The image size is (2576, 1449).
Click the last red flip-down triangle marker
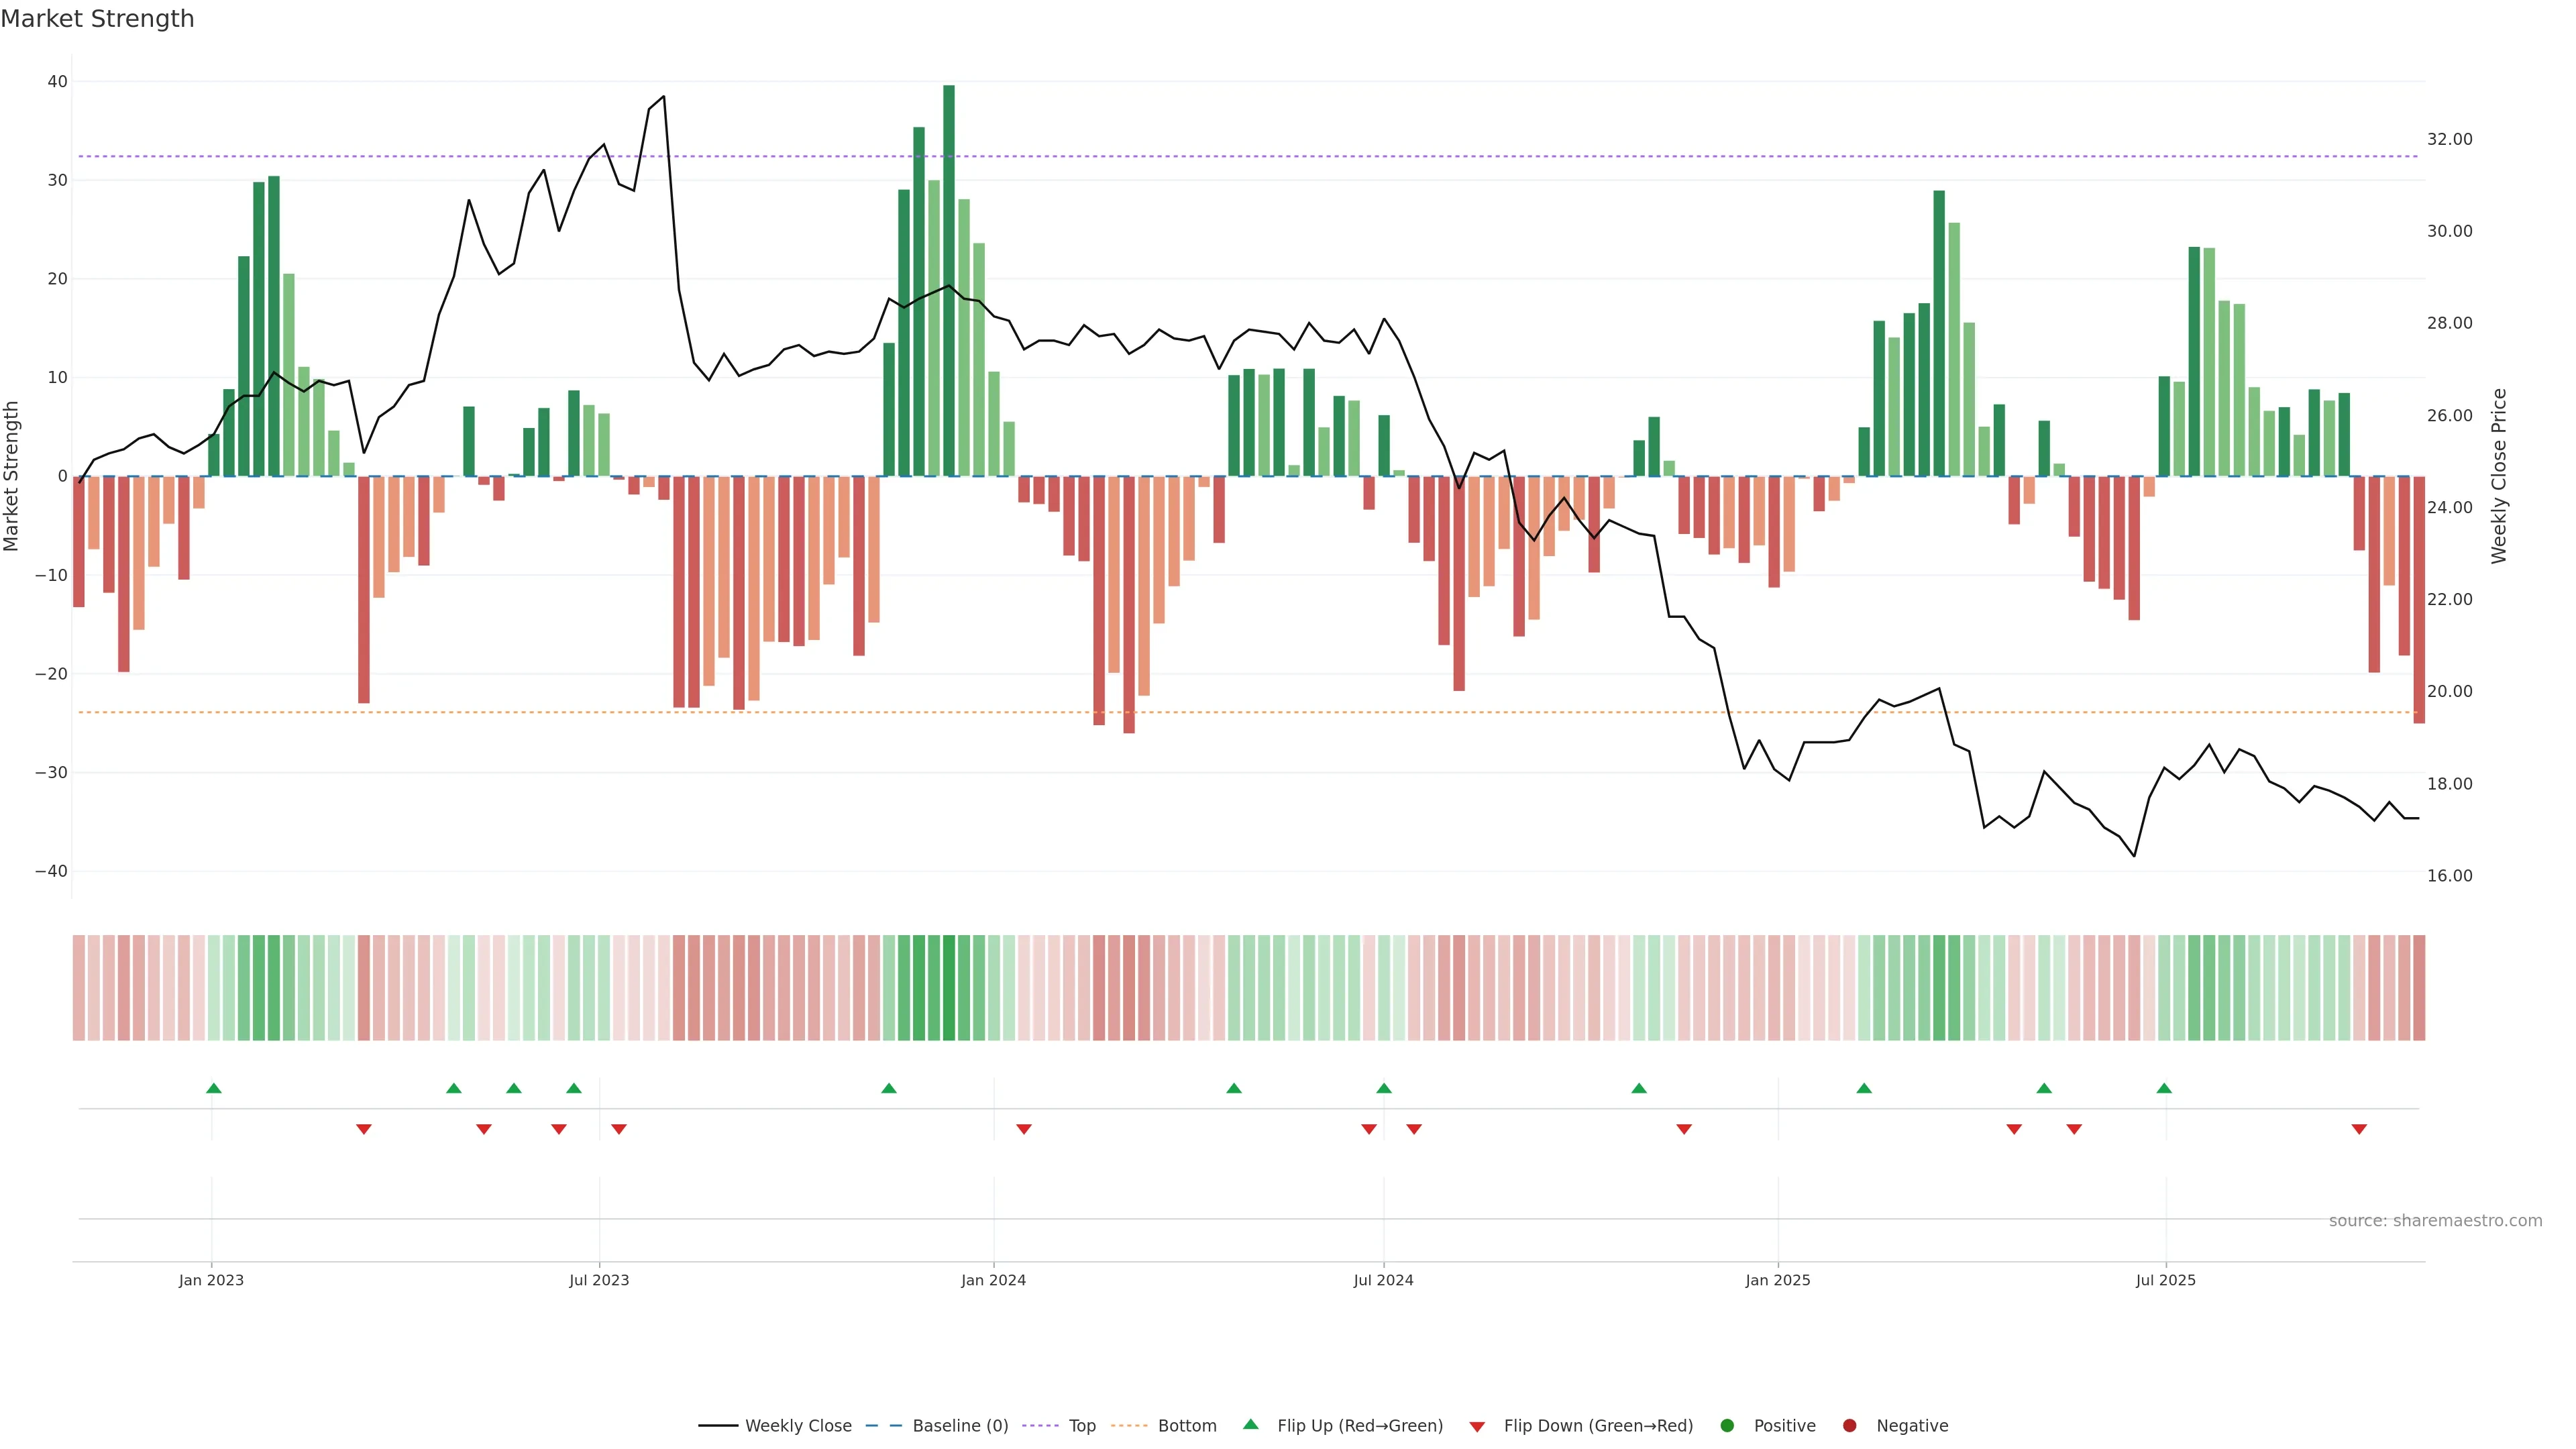2359,1129
